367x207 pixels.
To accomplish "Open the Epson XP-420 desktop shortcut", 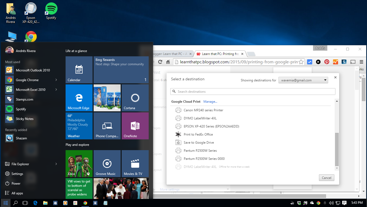I will (x=31, y=13).
